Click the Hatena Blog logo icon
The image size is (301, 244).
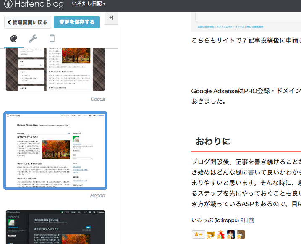(8, 4)
